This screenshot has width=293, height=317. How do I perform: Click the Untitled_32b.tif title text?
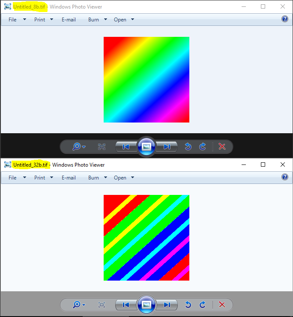tap(30, 165)
